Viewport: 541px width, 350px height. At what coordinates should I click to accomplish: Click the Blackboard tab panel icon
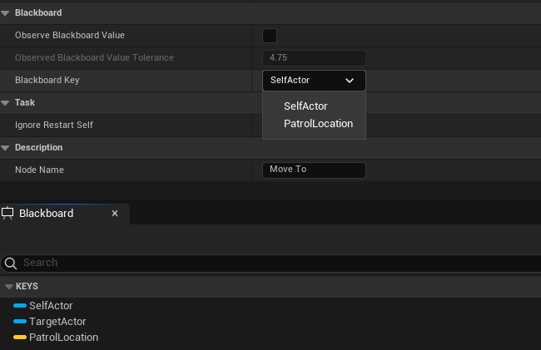click(8, 214)
